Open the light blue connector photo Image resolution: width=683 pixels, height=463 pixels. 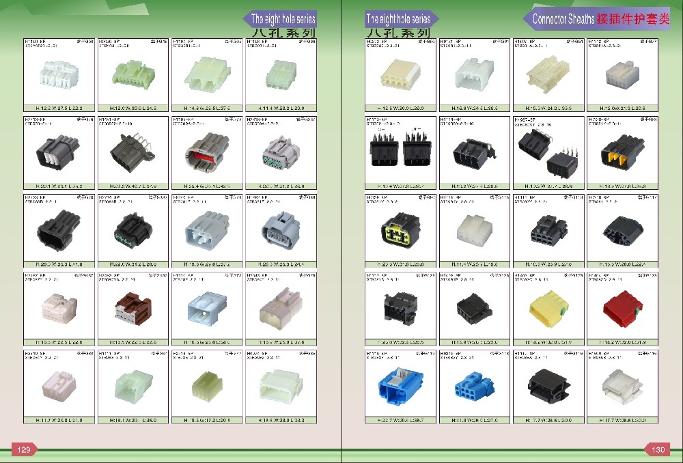click(207, 308)
